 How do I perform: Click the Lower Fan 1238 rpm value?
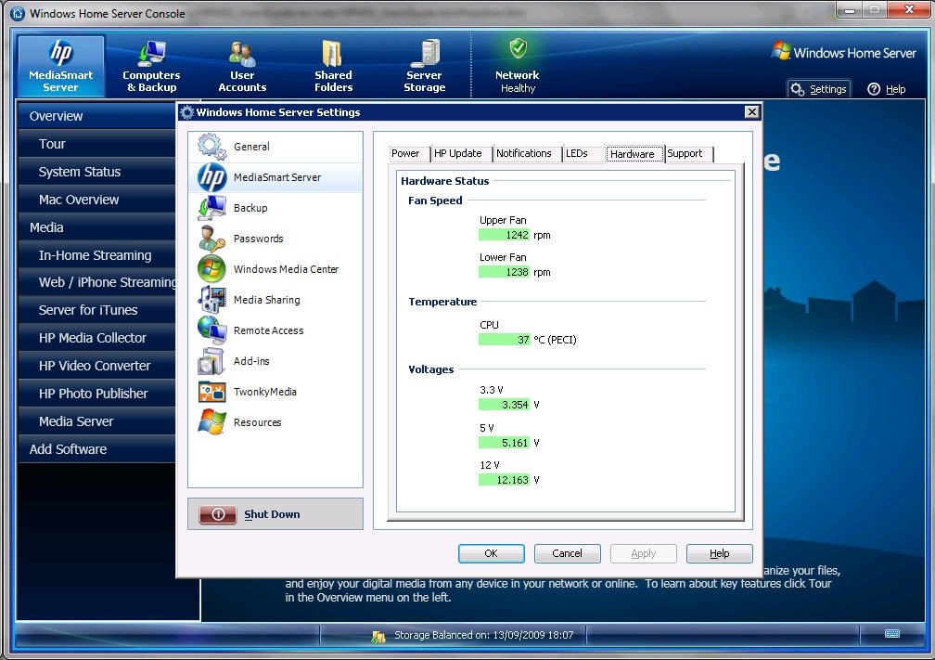(504, 272)
